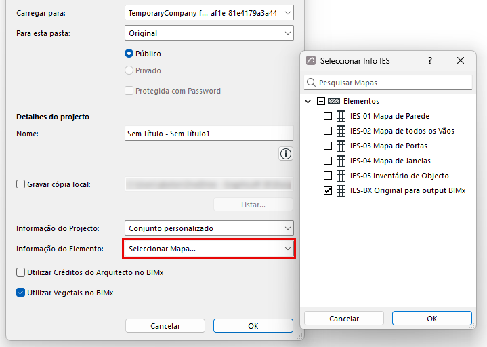Image resolution: width=487 pixels, height=347 pixels.
Task: Open the Para esta pasta dropdown
Action: coord(209,33)
